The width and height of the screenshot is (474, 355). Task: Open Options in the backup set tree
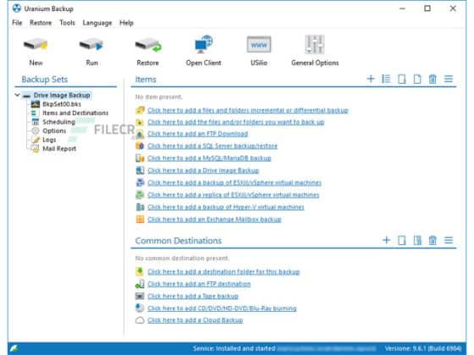click(54, 131)
